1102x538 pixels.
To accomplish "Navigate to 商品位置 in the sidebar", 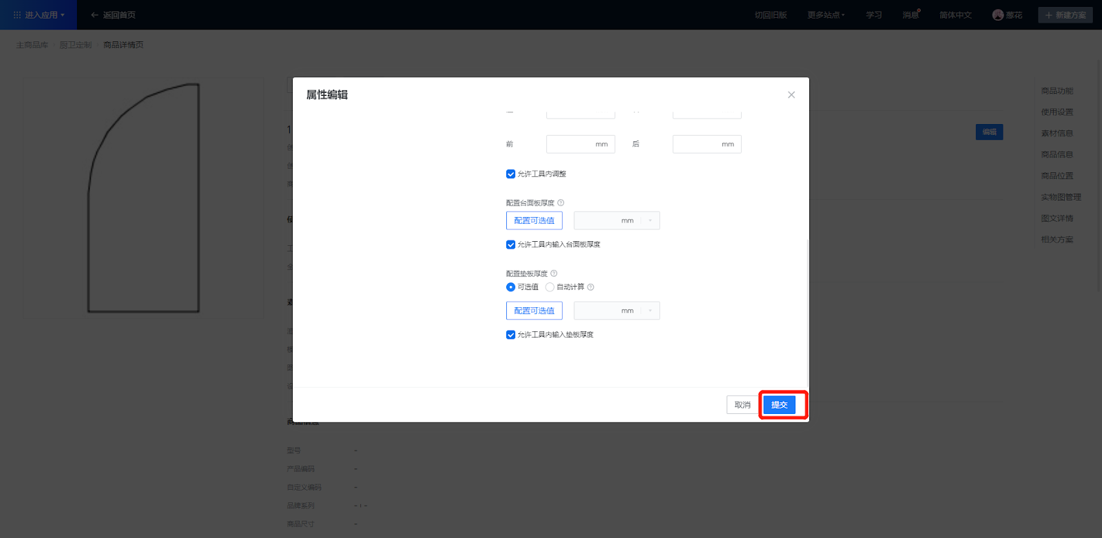I will coord(1057,176).
